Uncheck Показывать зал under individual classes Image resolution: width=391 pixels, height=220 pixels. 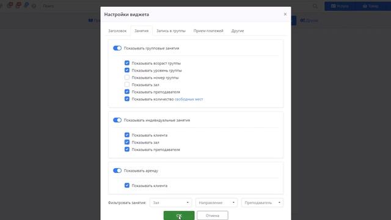tap(127, 142)
